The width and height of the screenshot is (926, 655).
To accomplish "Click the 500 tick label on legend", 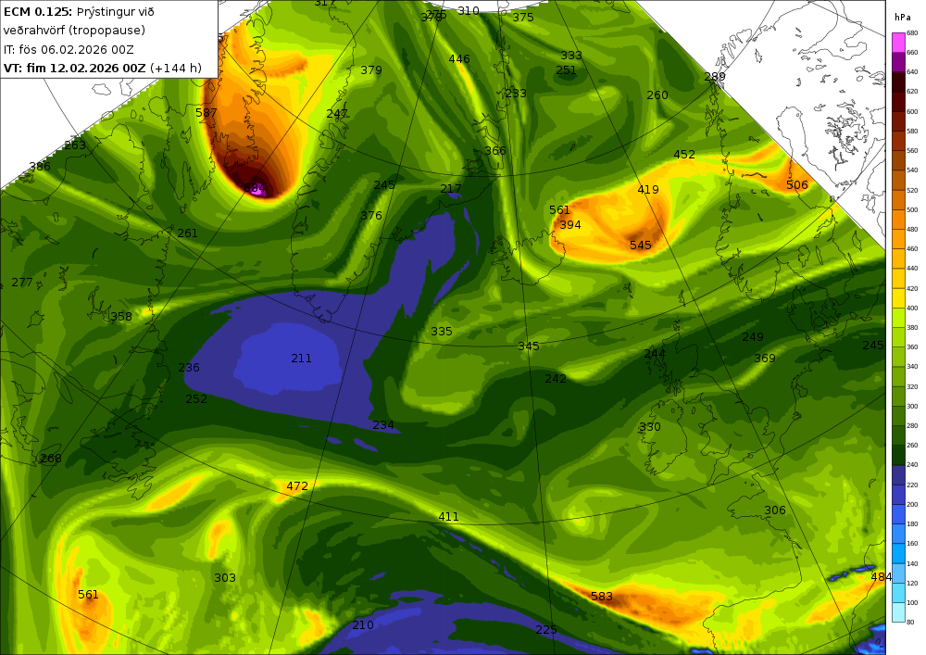I will (x=912, y=209).
